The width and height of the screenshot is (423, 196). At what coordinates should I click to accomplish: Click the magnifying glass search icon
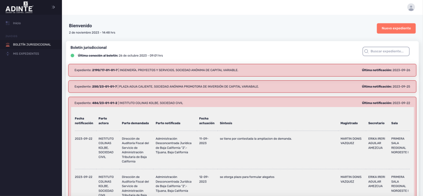[x=366, y=51]
